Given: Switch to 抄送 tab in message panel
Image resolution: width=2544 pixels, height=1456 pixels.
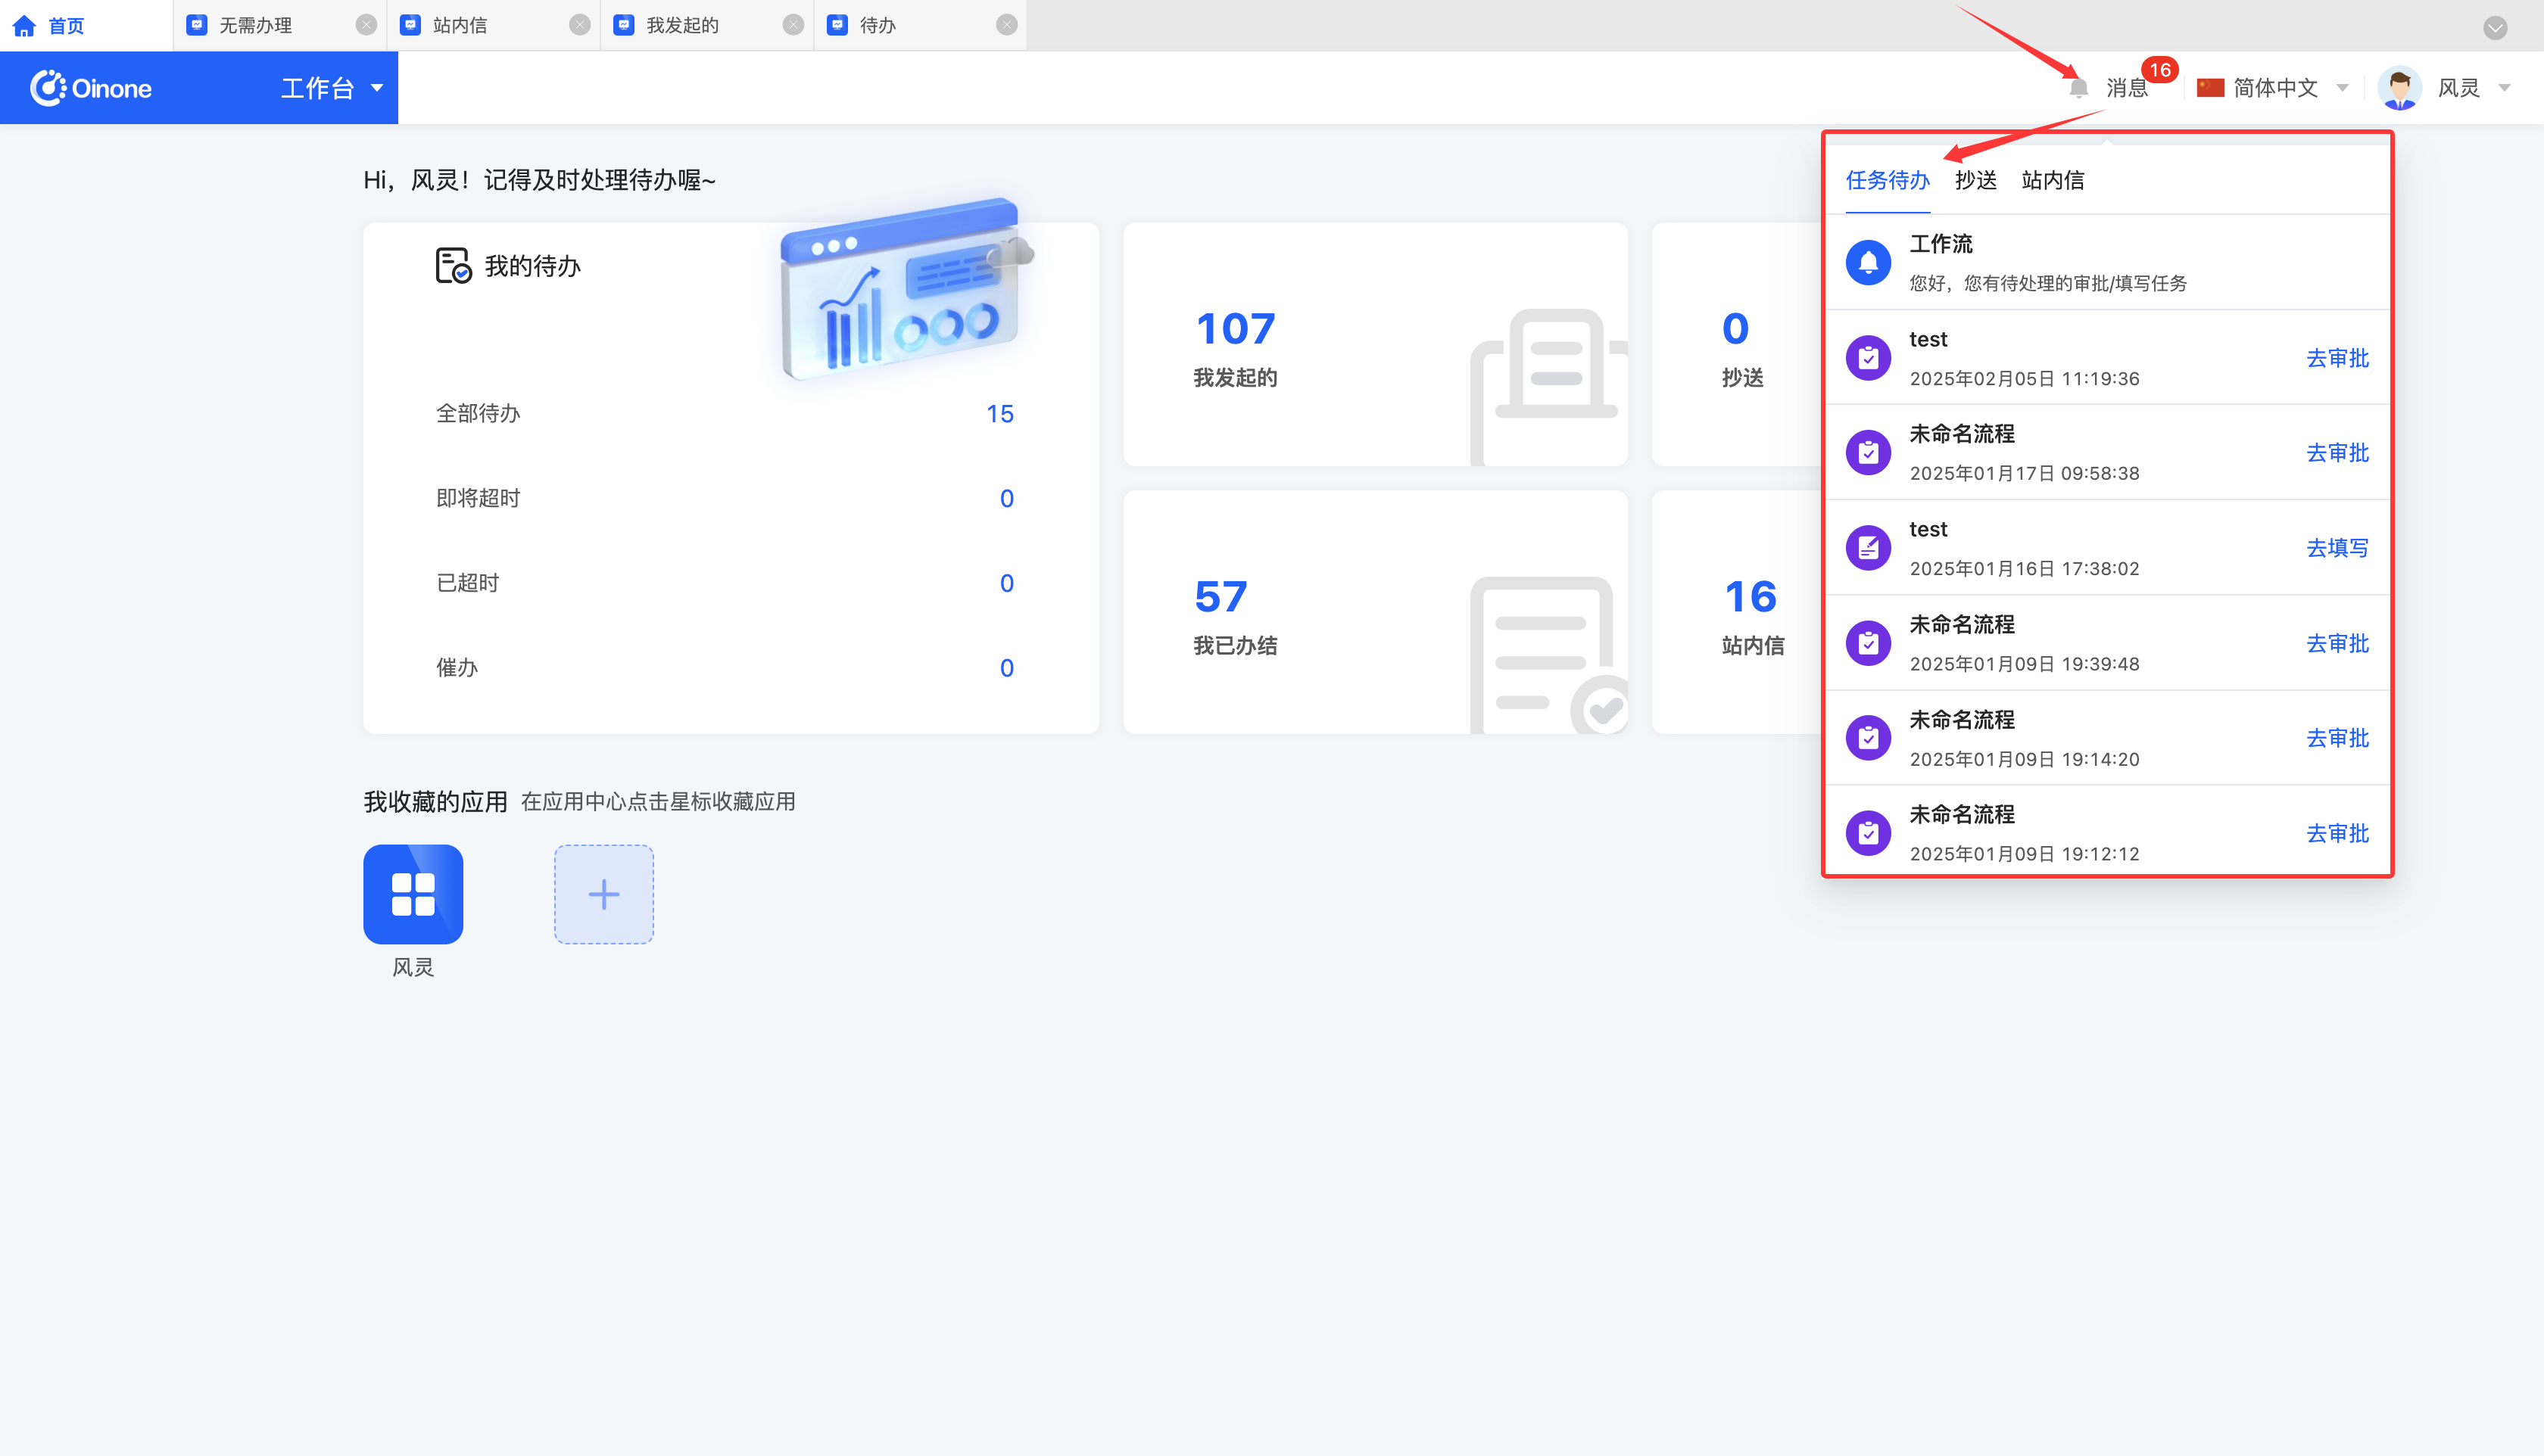Looking at the screenshot, I should click(1975, 180).
